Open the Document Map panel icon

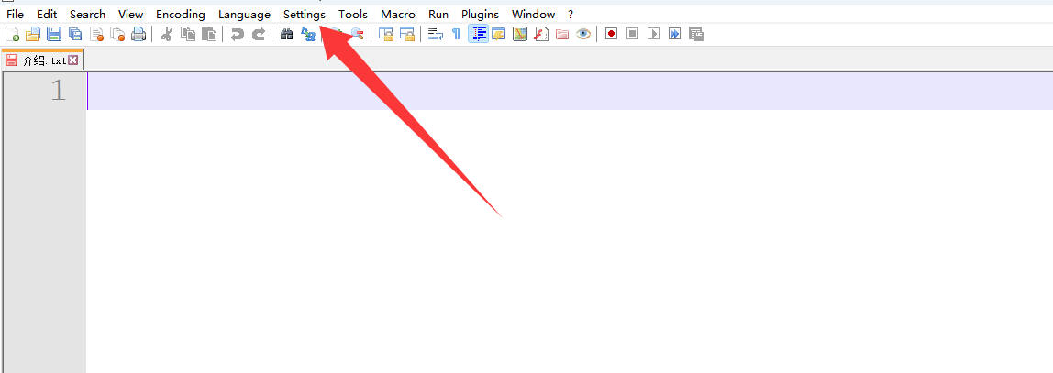(520, 34)
